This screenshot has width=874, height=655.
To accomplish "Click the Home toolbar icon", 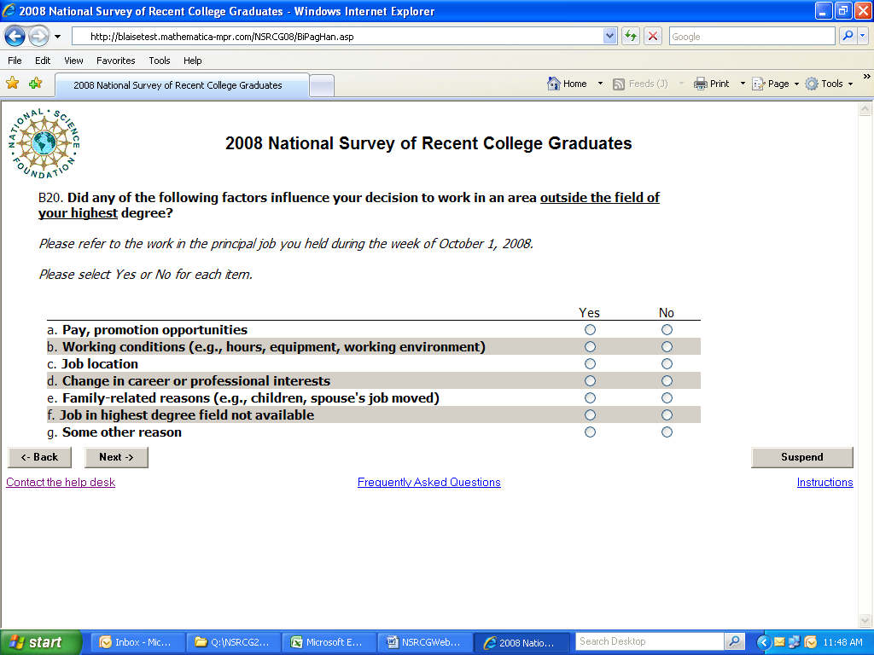I will (553, 84).
